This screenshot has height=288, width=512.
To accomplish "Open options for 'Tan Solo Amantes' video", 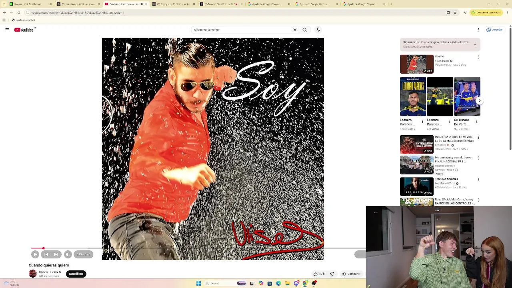I will coord(478,180).
